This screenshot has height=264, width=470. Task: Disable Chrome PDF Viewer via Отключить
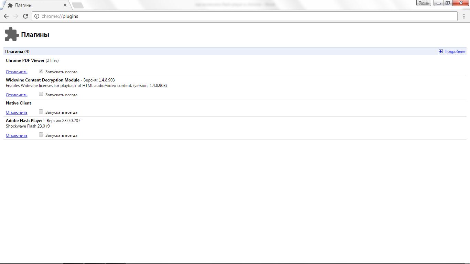pos(17,72)
